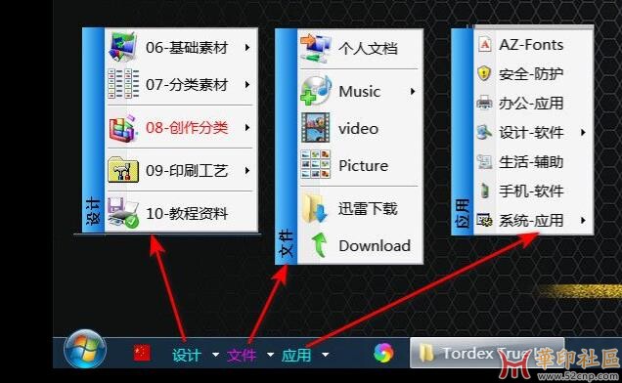The height and width of the screenshot is (383, 622).
Task: Click the 迅雷下载 folder icon
Action: pos(315,208)
